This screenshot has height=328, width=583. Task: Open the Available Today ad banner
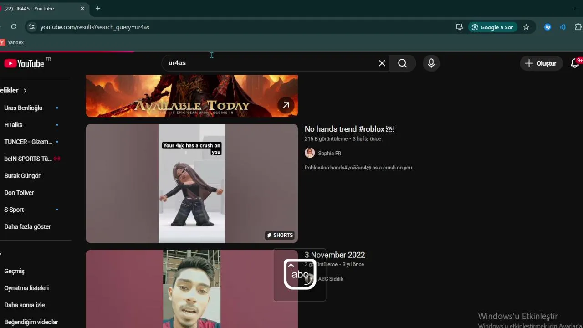(192, 96)
